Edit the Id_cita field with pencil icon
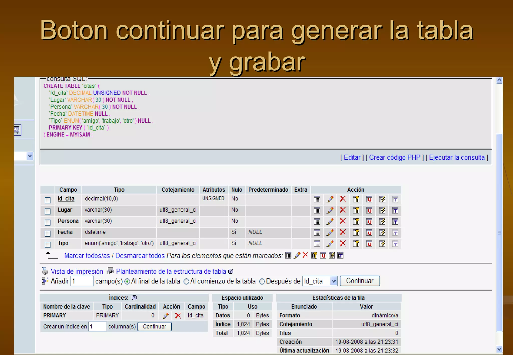 [x=330, y=199]
